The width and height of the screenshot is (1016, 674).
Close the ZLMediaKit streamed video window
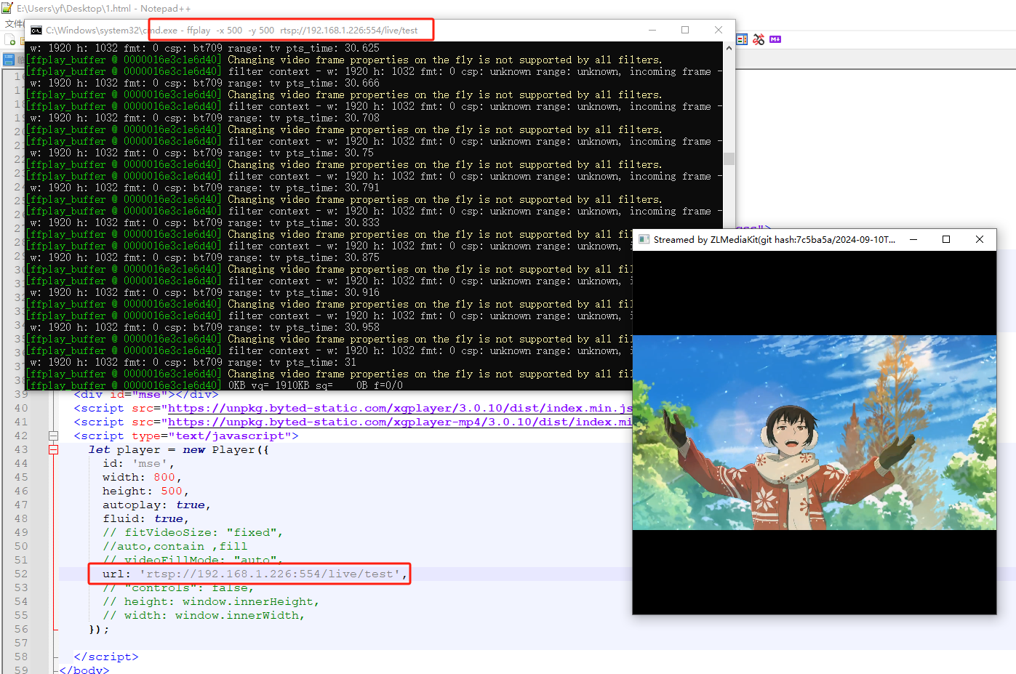click(980, 239)
